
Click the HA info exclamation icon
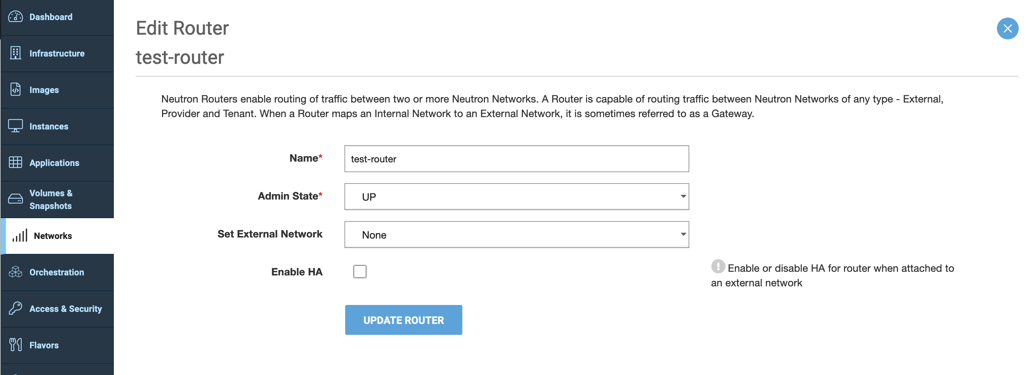point(718,266)
